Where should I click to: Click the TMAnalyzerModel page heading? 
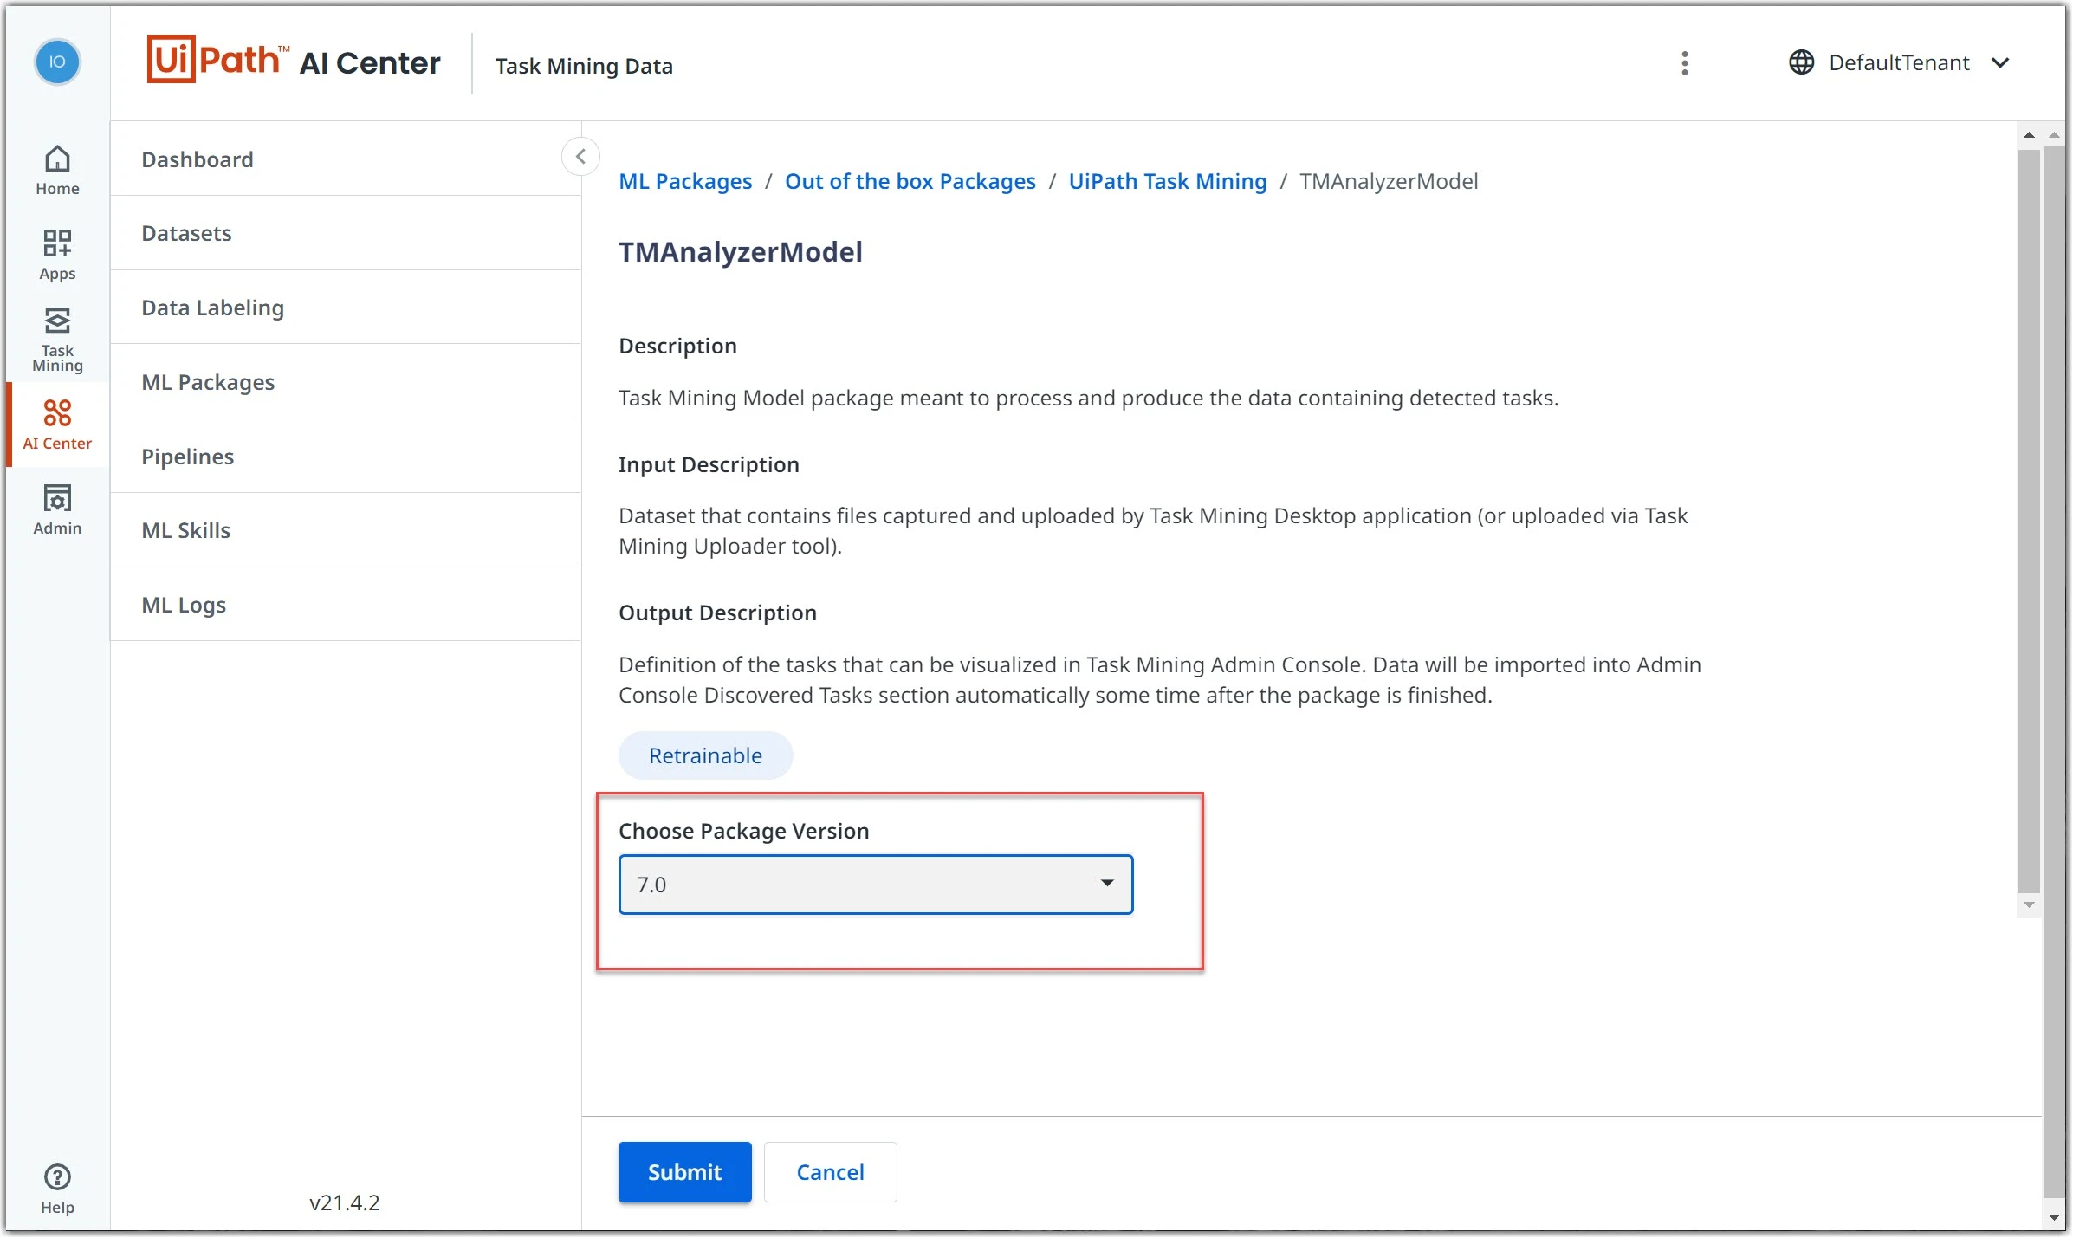(741, 252)
